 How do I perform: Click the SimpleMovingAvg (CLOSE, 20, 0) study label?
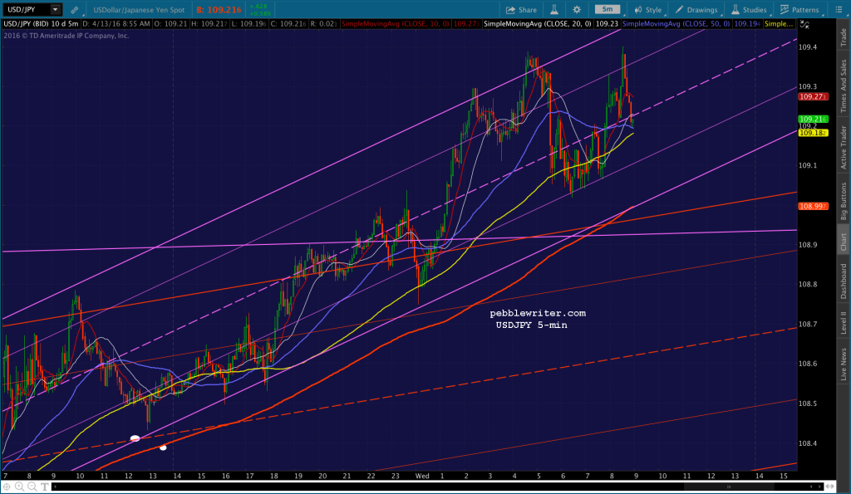click(x=538, y=24)
